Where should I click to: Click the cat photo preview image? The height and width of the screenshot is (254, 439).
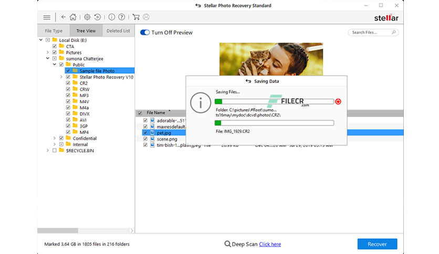click(x=271, y=59)
